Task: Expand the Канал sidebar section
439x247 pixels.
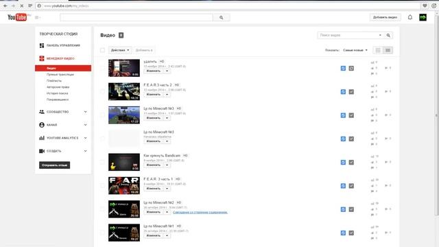Action: [x=85, y=125]
